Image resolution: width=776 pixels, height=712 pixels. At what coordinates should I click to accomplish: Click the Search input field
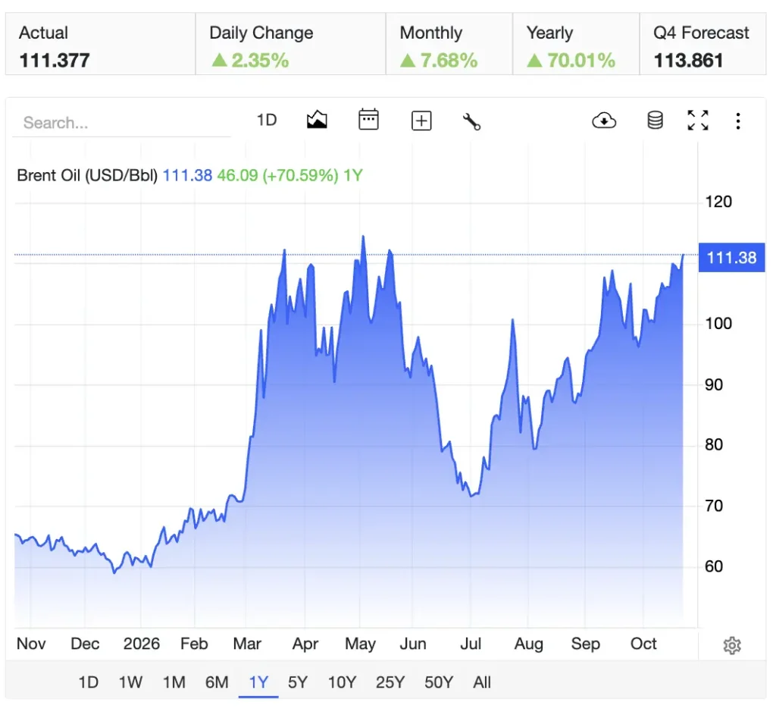tap(121, 122)
